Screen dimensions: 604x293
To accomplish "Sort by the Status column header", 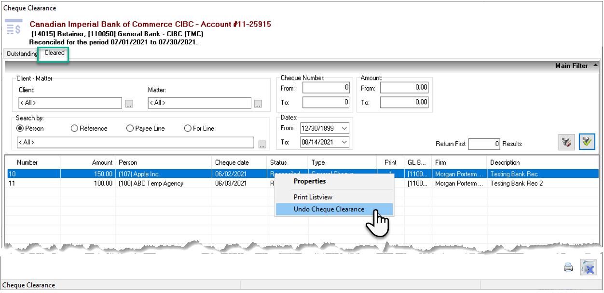I will tap(288, 162).
